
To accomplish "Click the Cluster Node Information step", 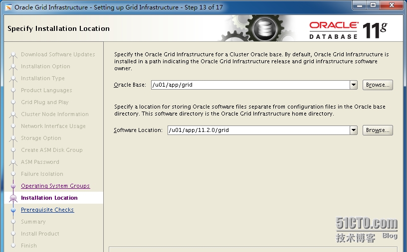I will pyautogui.click(x=55, y=114).
